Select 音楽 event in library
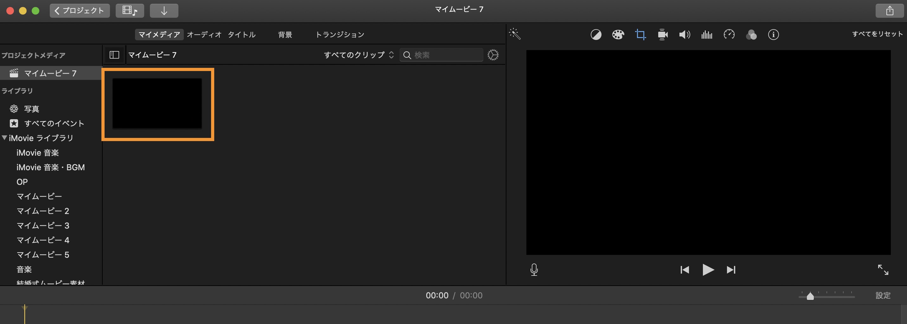The height and width of the screenshot is (324, 907). [24, 269]
